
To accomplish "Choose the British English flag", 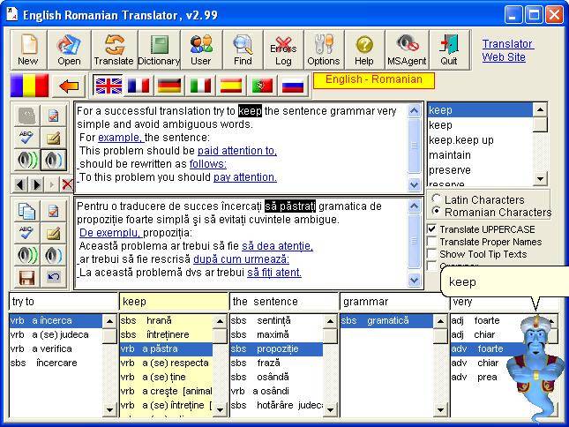I will coord(109,86).
